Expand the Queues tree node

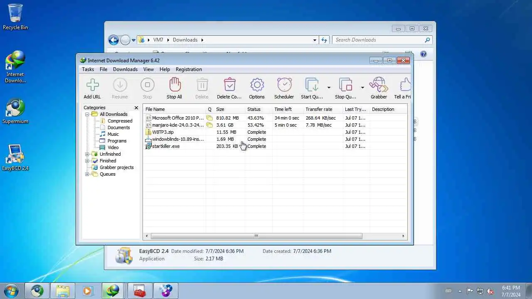(87, 174)
